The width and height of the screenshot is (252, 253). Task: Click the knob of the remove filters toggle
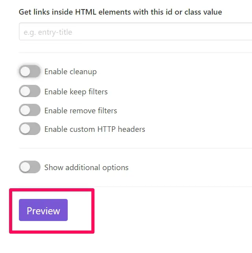click(x=25, y=110)
